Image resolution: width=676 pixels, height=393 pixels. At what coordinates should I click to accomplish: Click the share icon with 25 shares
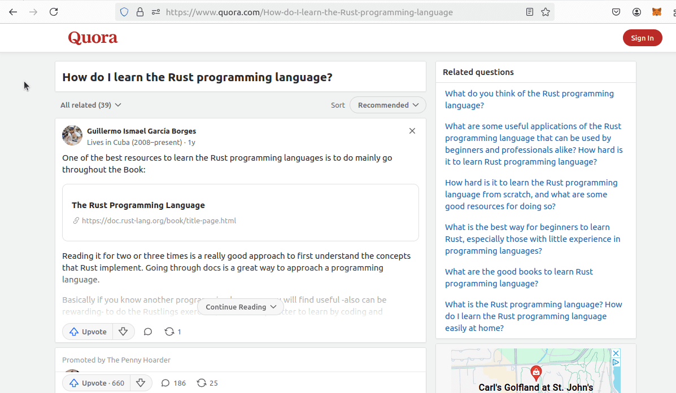(x=207, y=383)
